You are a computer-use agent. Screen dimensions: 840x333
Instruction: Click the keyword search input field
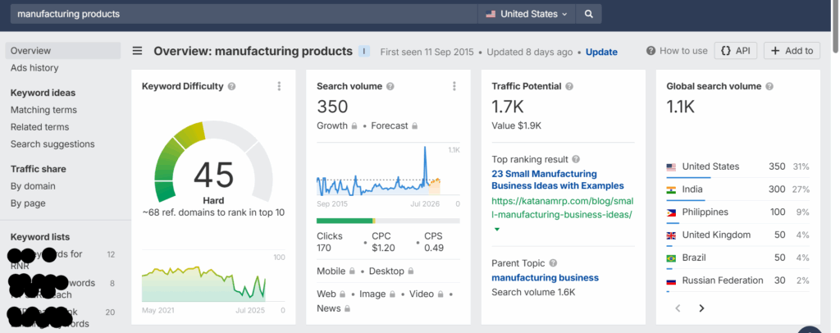pos(244,15)
